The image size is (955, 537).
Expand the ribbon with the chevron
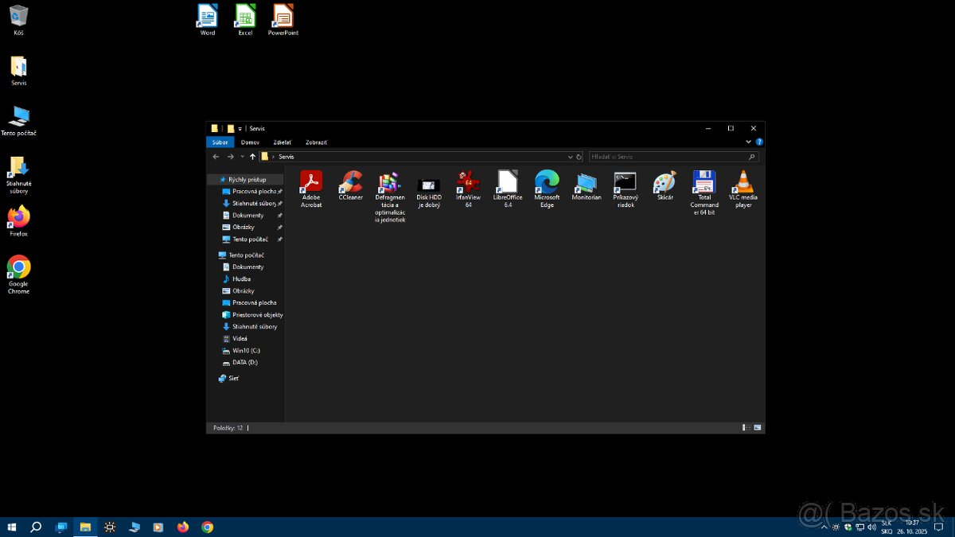(x=747, y=141)
